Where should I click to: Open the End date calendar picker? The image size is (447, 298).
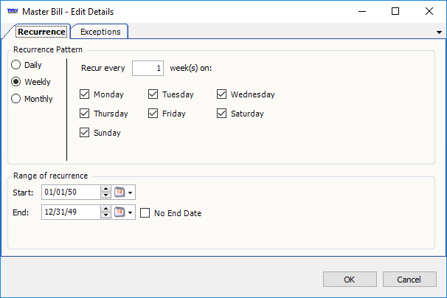[x=120, y=213]
